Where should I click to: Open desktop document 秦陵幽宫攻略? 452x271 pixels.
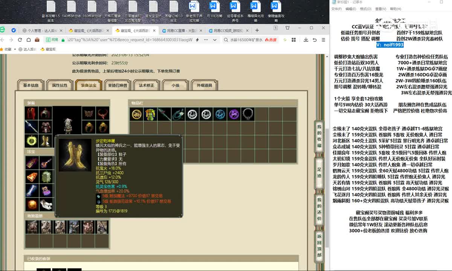pyautogui.click(x=275, y=12)
